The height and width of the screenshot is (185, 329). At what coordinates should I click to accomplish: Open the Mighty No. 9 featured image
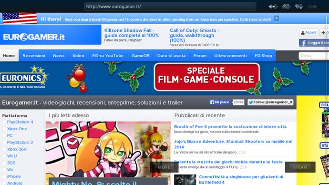click(108, 153)
